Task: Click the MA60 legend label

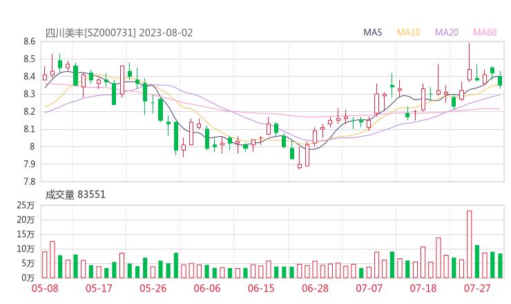Action: click(x=485, y=32)
